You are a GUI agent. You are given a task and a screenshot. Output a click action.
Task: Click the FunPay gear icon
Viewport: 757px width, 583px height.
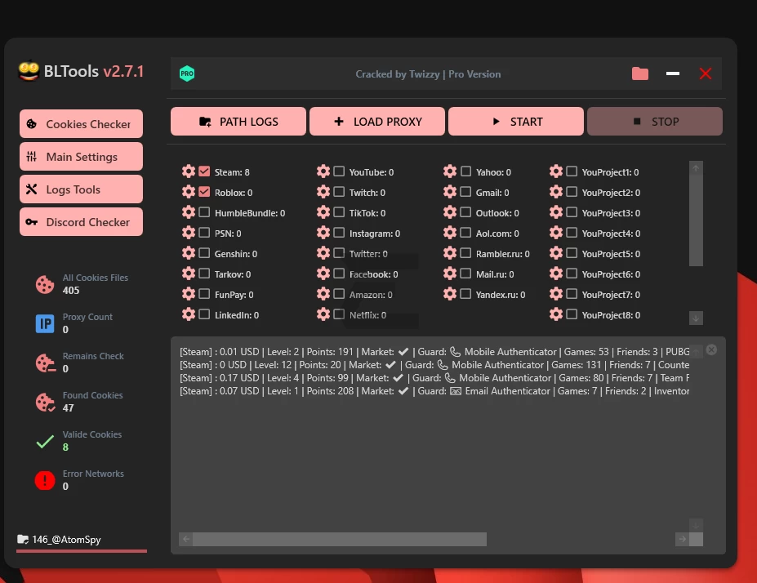coord(189,293)
